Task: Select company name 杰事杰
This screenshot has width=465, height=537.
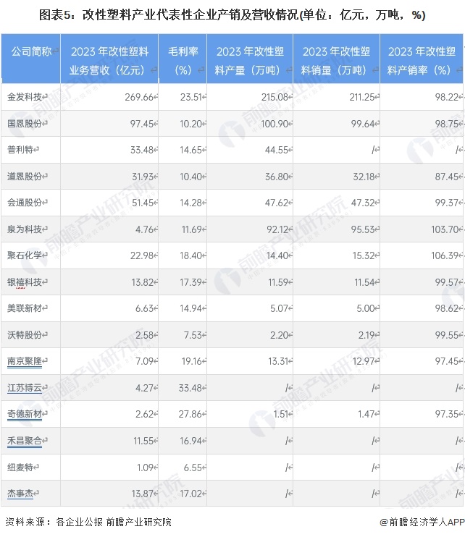Action: [x=20, y=494]
